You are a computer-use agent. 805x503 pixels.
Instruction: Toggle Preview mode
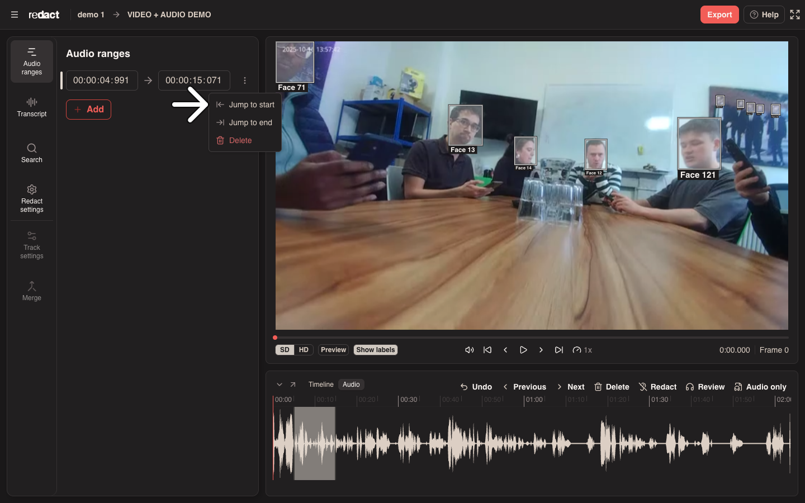tap(333, 350)
